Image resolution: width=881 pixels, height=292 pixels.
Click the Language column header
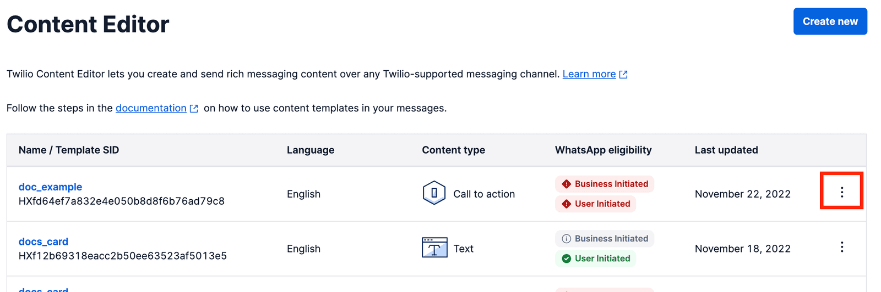[311, 150]
